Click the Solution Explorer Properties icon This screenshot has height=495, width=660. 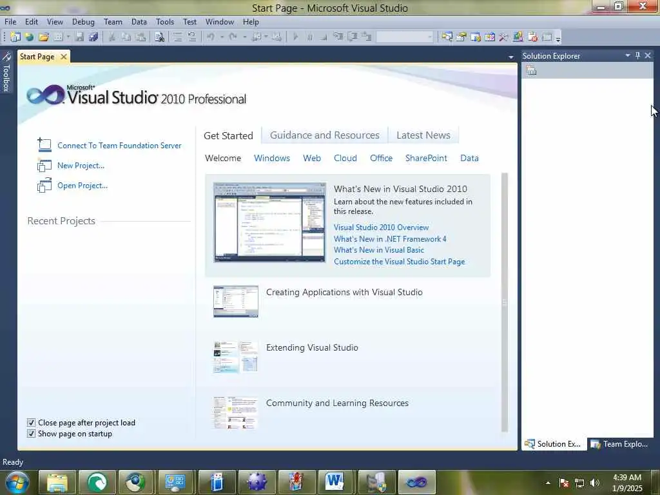tap(531, 71)
